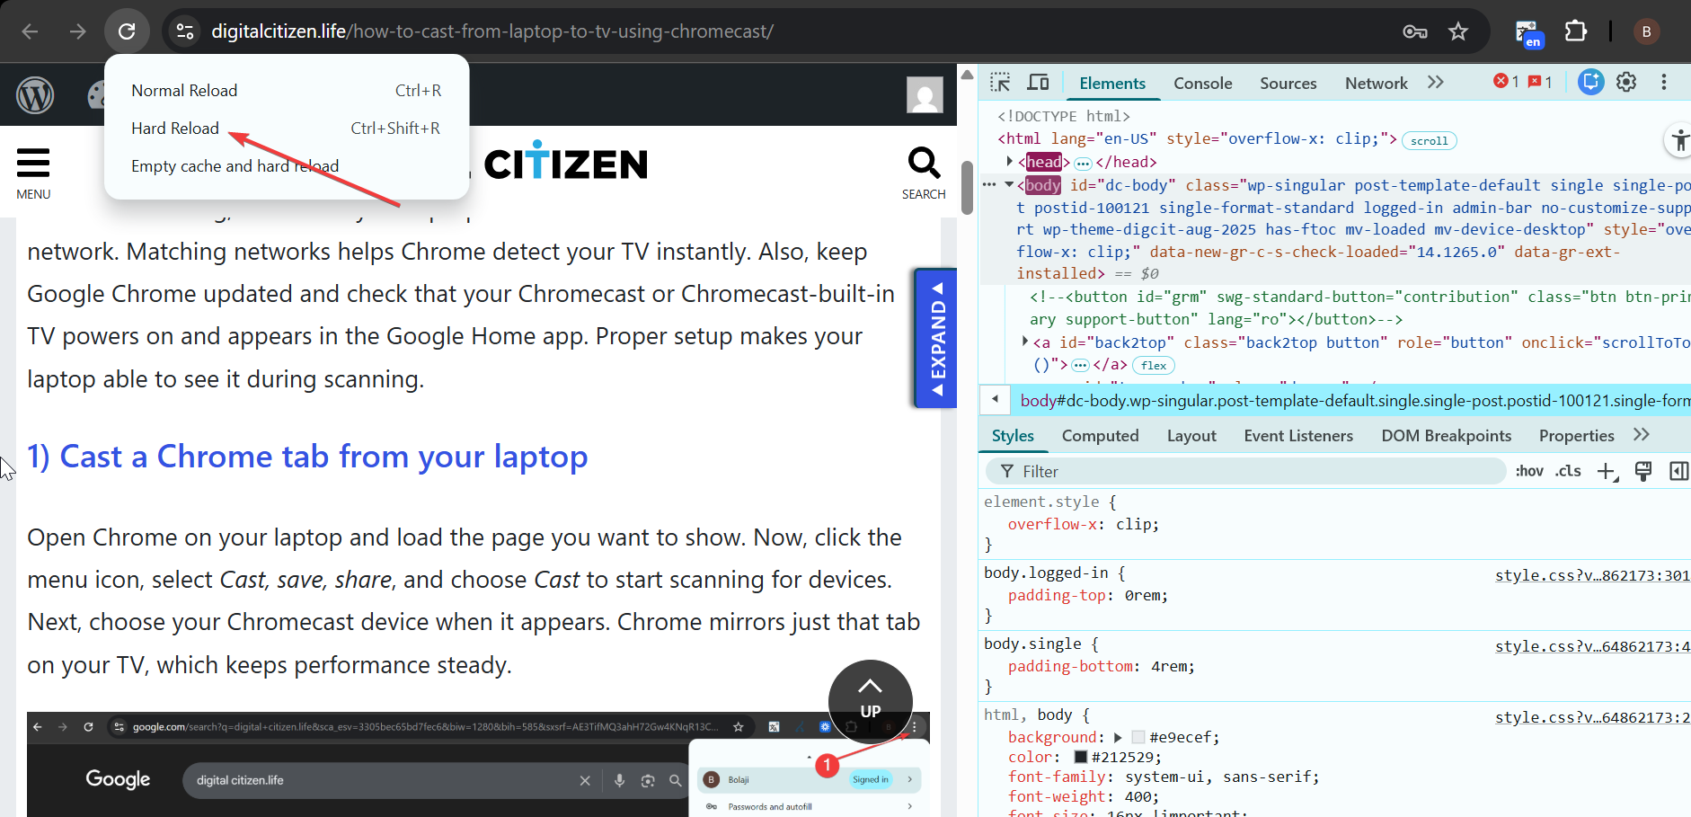Toggle element state with :hov
Viewport: 1691px width, 817px height.
tap(1529, 471)
